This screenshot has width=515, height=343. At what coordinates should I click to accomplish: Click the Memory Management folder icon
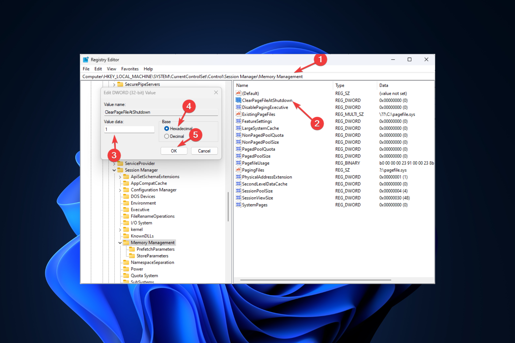coord(126,243)
